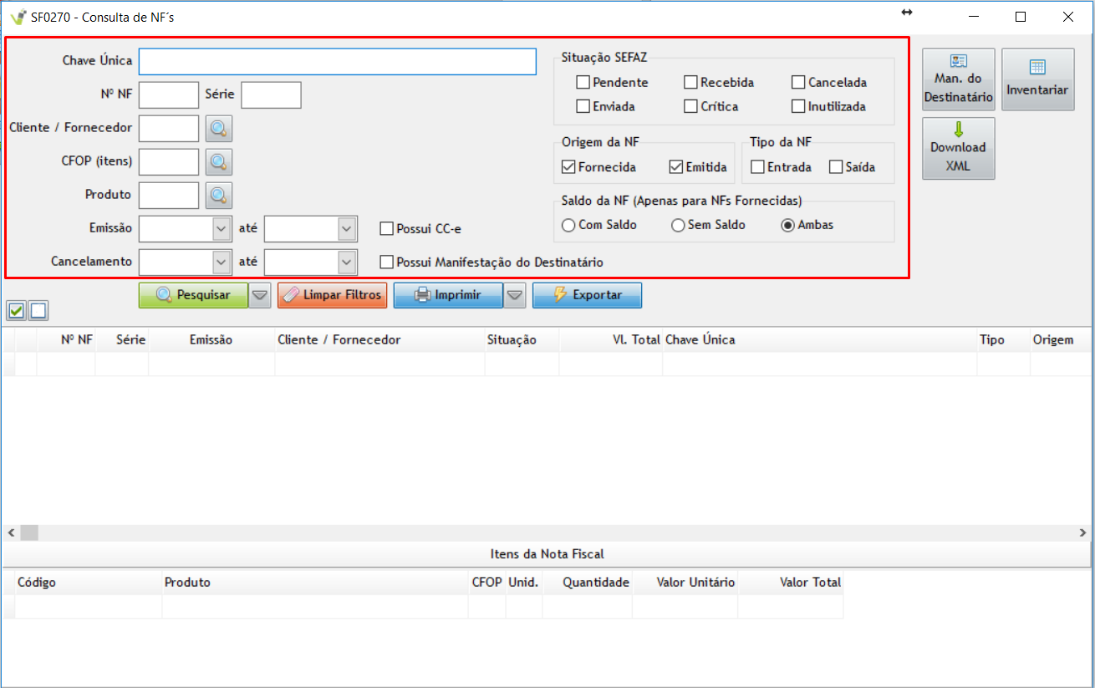This screenshot has height=688, width=1095.
Task: Focus the Série input field
Action: pyautogui.click(x=271, y=95)
